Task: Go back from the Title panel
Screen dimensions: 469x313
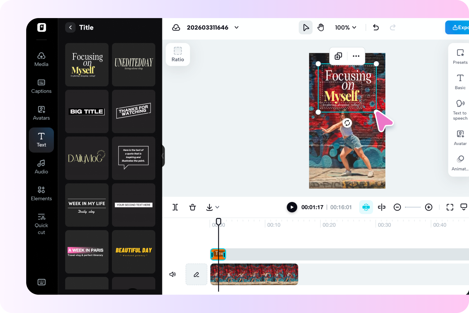Action: [x=70, y=27]
